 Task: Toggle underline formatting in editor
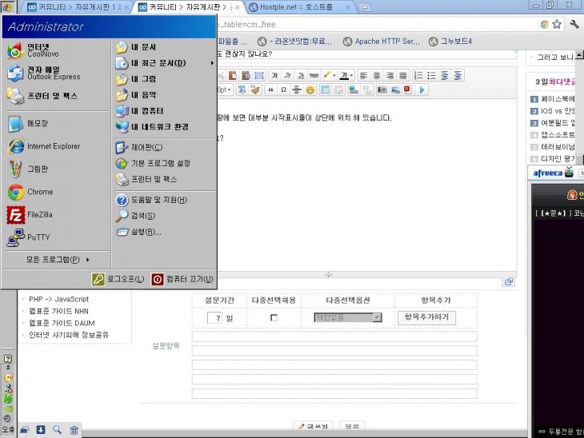[x=301, y=76]
